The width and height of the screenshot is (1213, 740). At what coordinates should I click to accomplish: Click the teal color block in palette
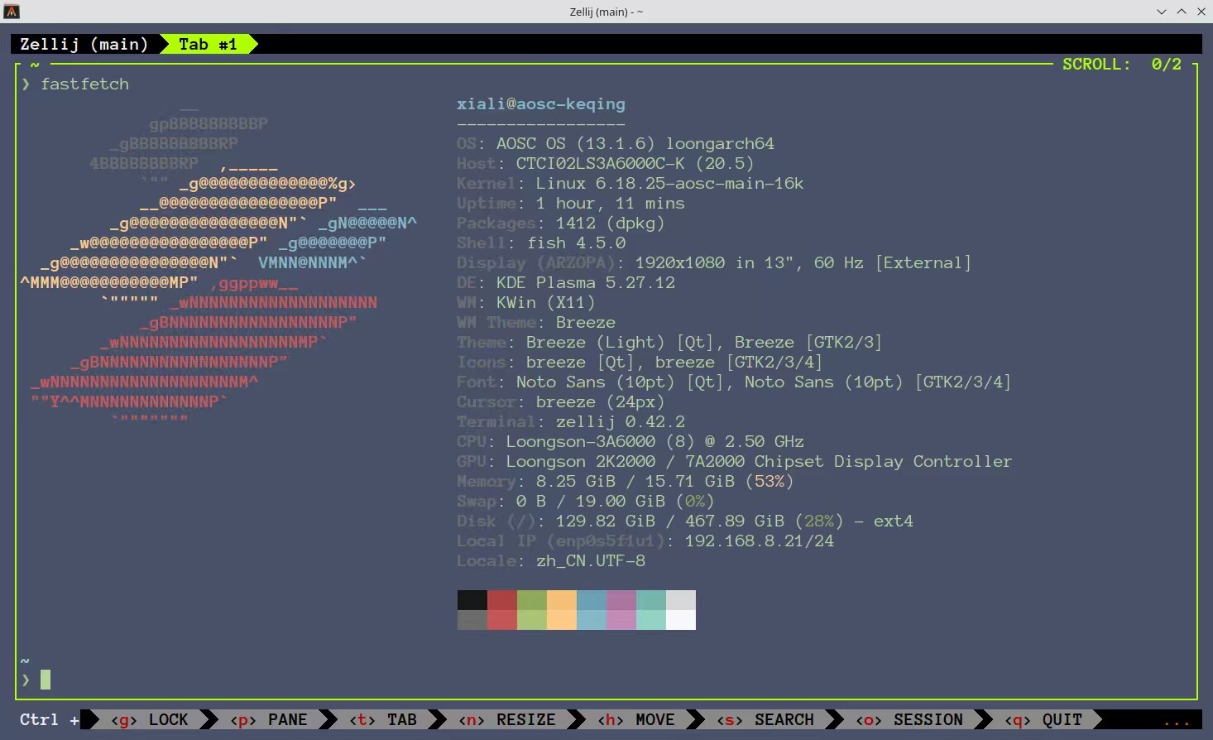point(651,610)
